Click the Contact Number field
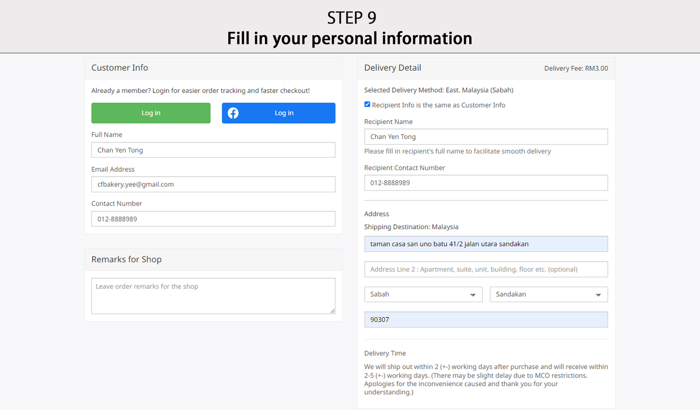Image resolution: width=700 pixels, height=410 pixels. 213,219
